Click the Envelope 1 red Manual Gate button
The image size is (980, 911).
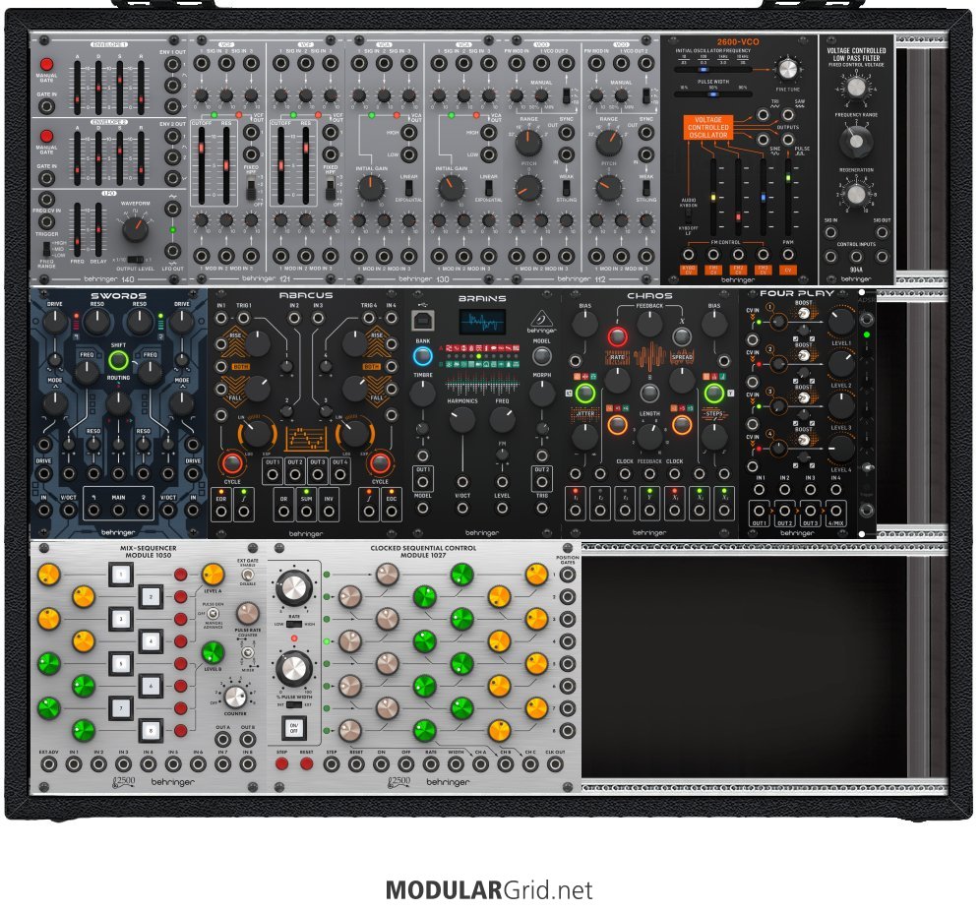click(46, 64)
